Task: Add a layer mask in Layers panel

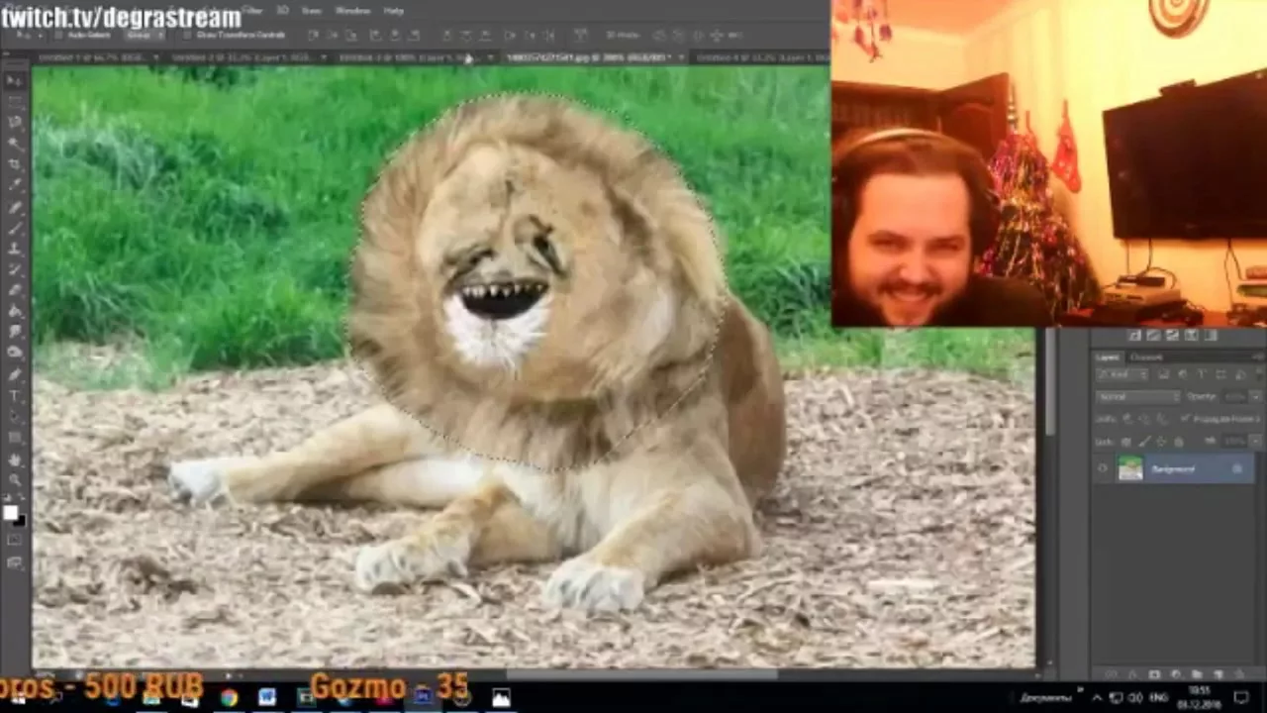Action: coord(1154,674)
